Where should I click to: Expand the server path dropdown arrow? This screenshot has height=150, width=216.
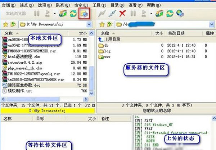212,25
